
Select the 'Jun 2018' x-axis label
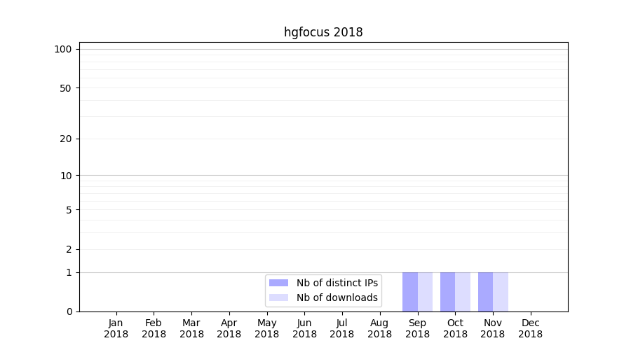coord(304,328)
